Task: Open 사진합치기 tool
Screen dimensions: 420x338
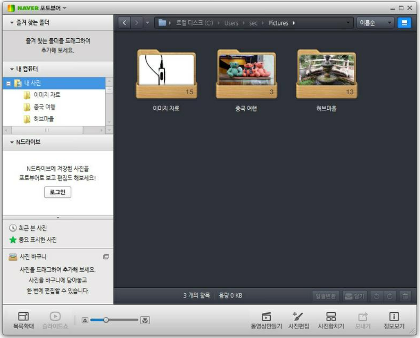Action: coord(331,321)
